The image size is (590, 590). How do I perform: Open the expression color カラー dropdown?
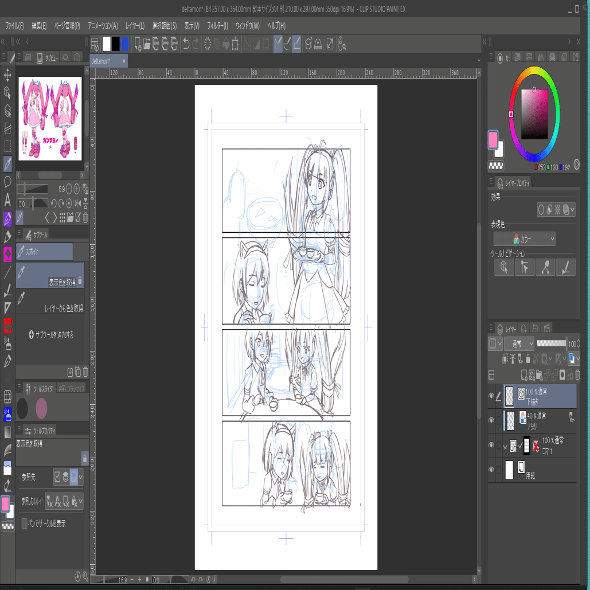pyautogui.click(x=525, y=239)
